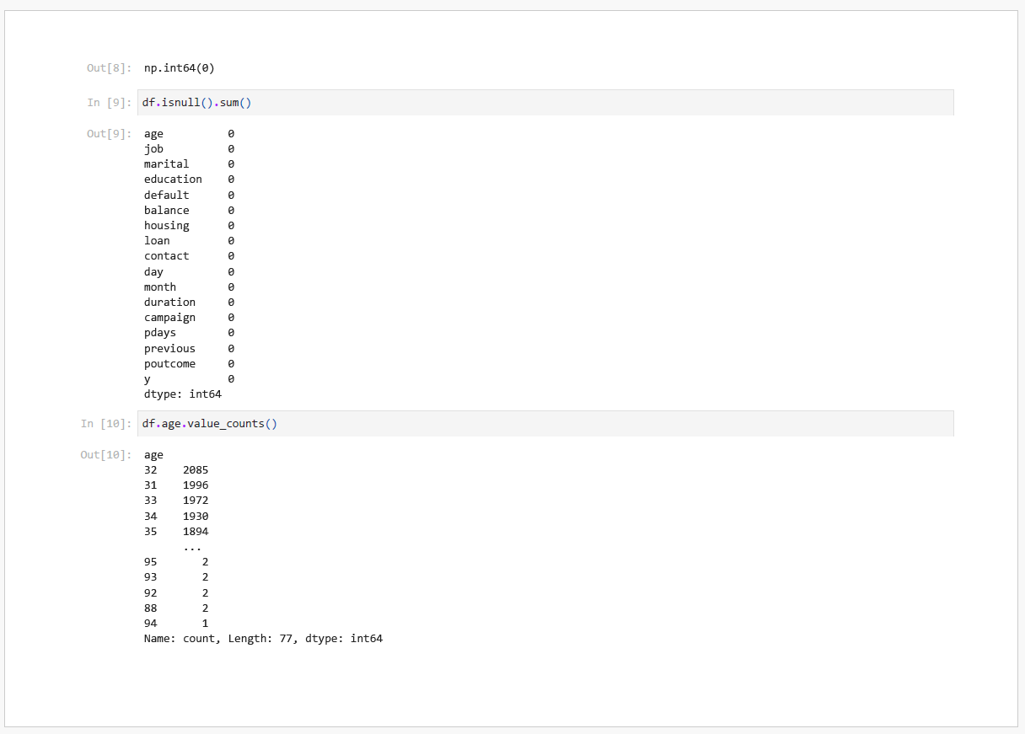Click the Out[8] prompt label
Image resolution: width=1025 pixels, height=734 pixels.
(x=109, y=67)
